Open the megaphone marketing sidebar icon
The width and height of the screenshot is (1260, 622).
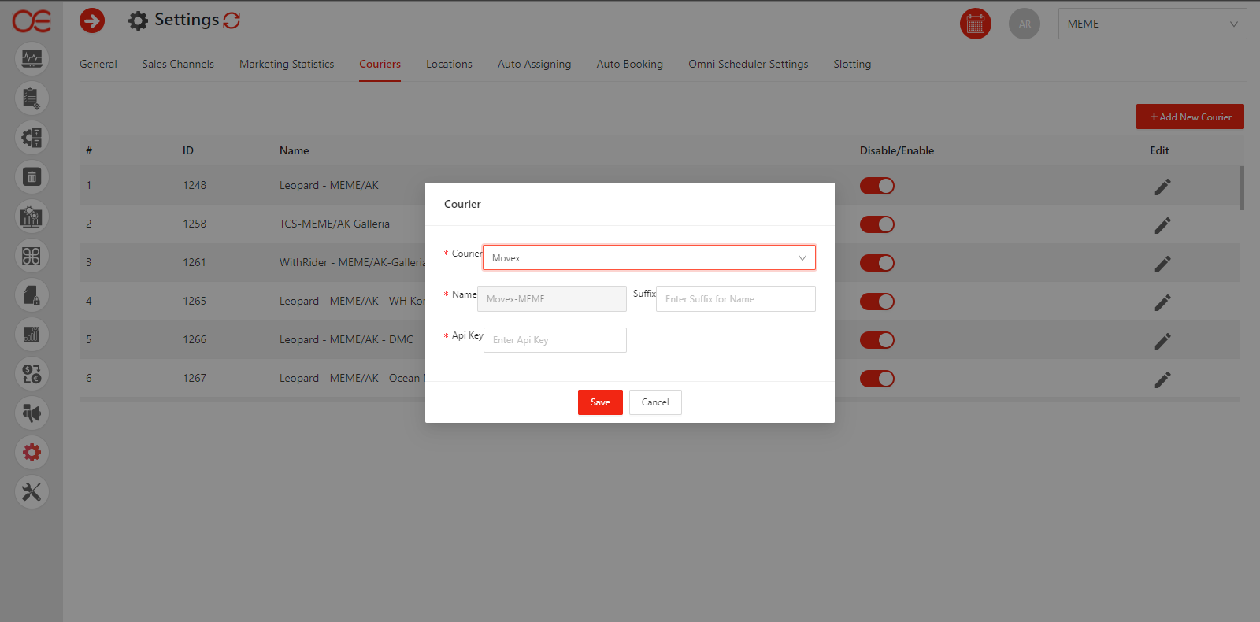tap(31, 413)
